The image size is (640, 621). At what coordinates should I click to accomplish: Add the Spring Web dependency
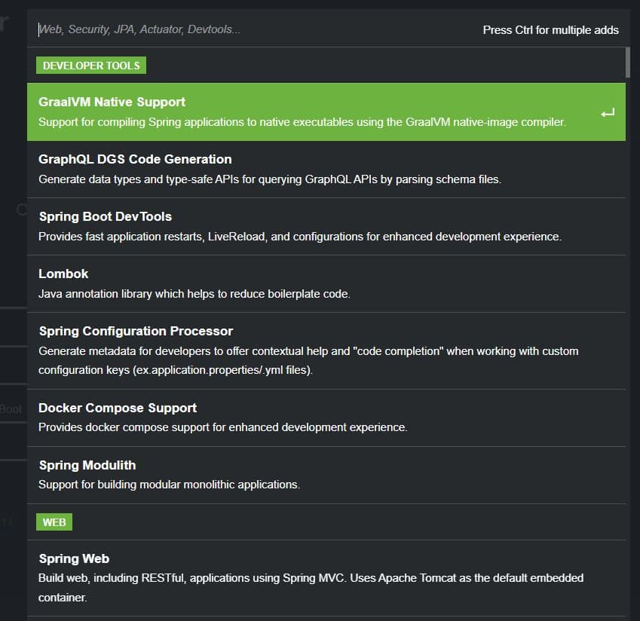coord(326,578)
